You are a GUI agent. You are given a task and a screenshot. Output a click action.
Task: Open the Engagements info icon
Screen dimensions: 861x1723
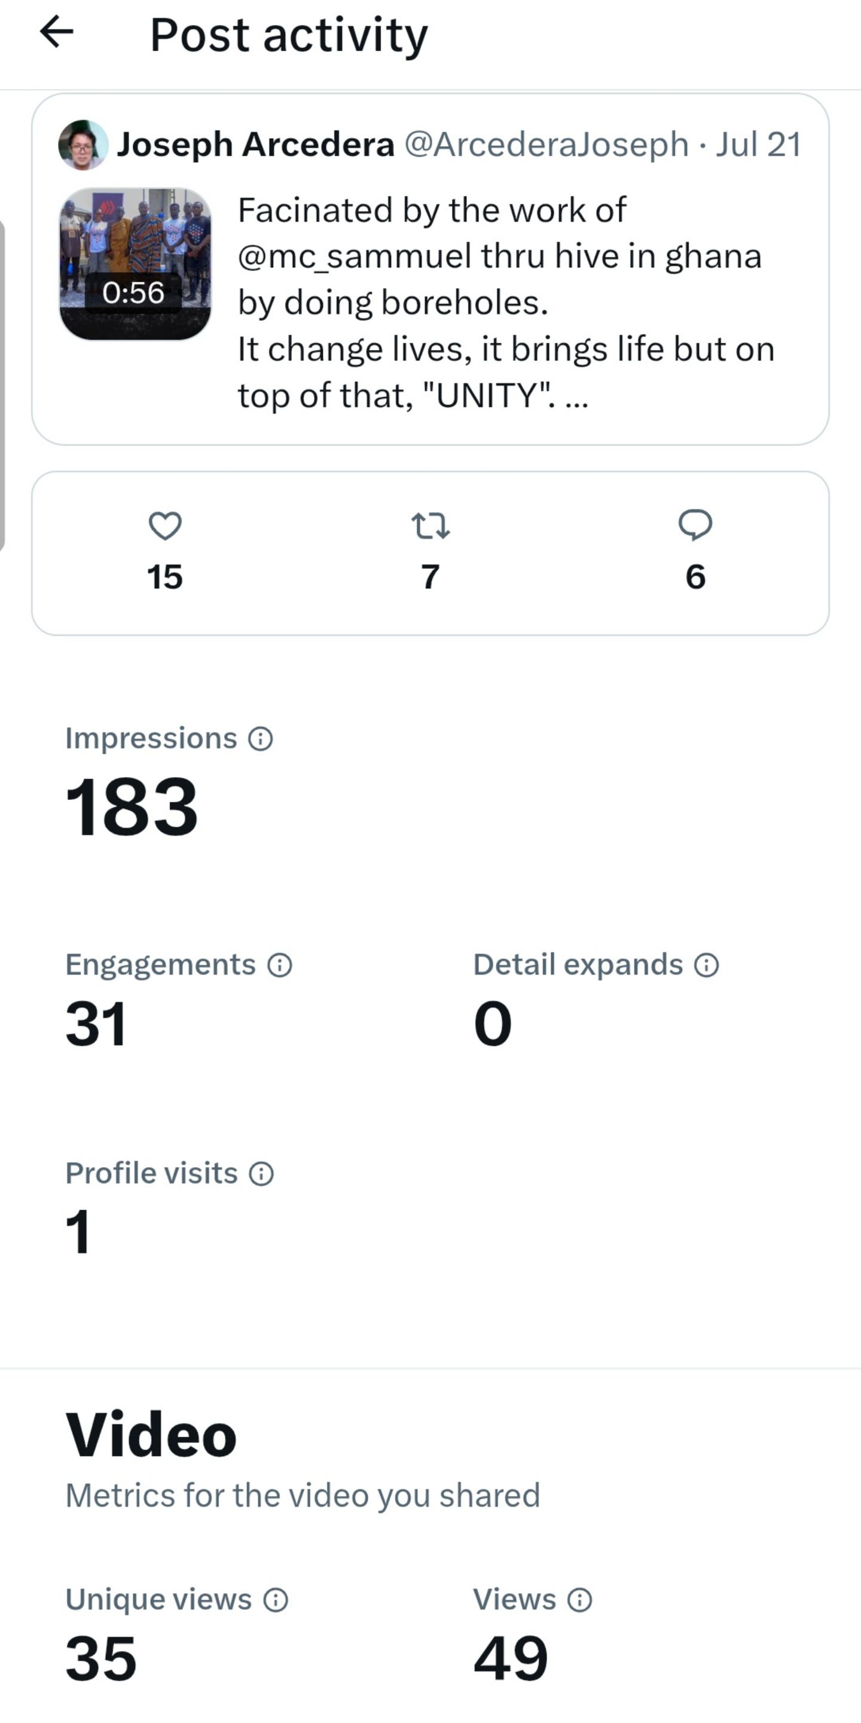click(279, 965)
